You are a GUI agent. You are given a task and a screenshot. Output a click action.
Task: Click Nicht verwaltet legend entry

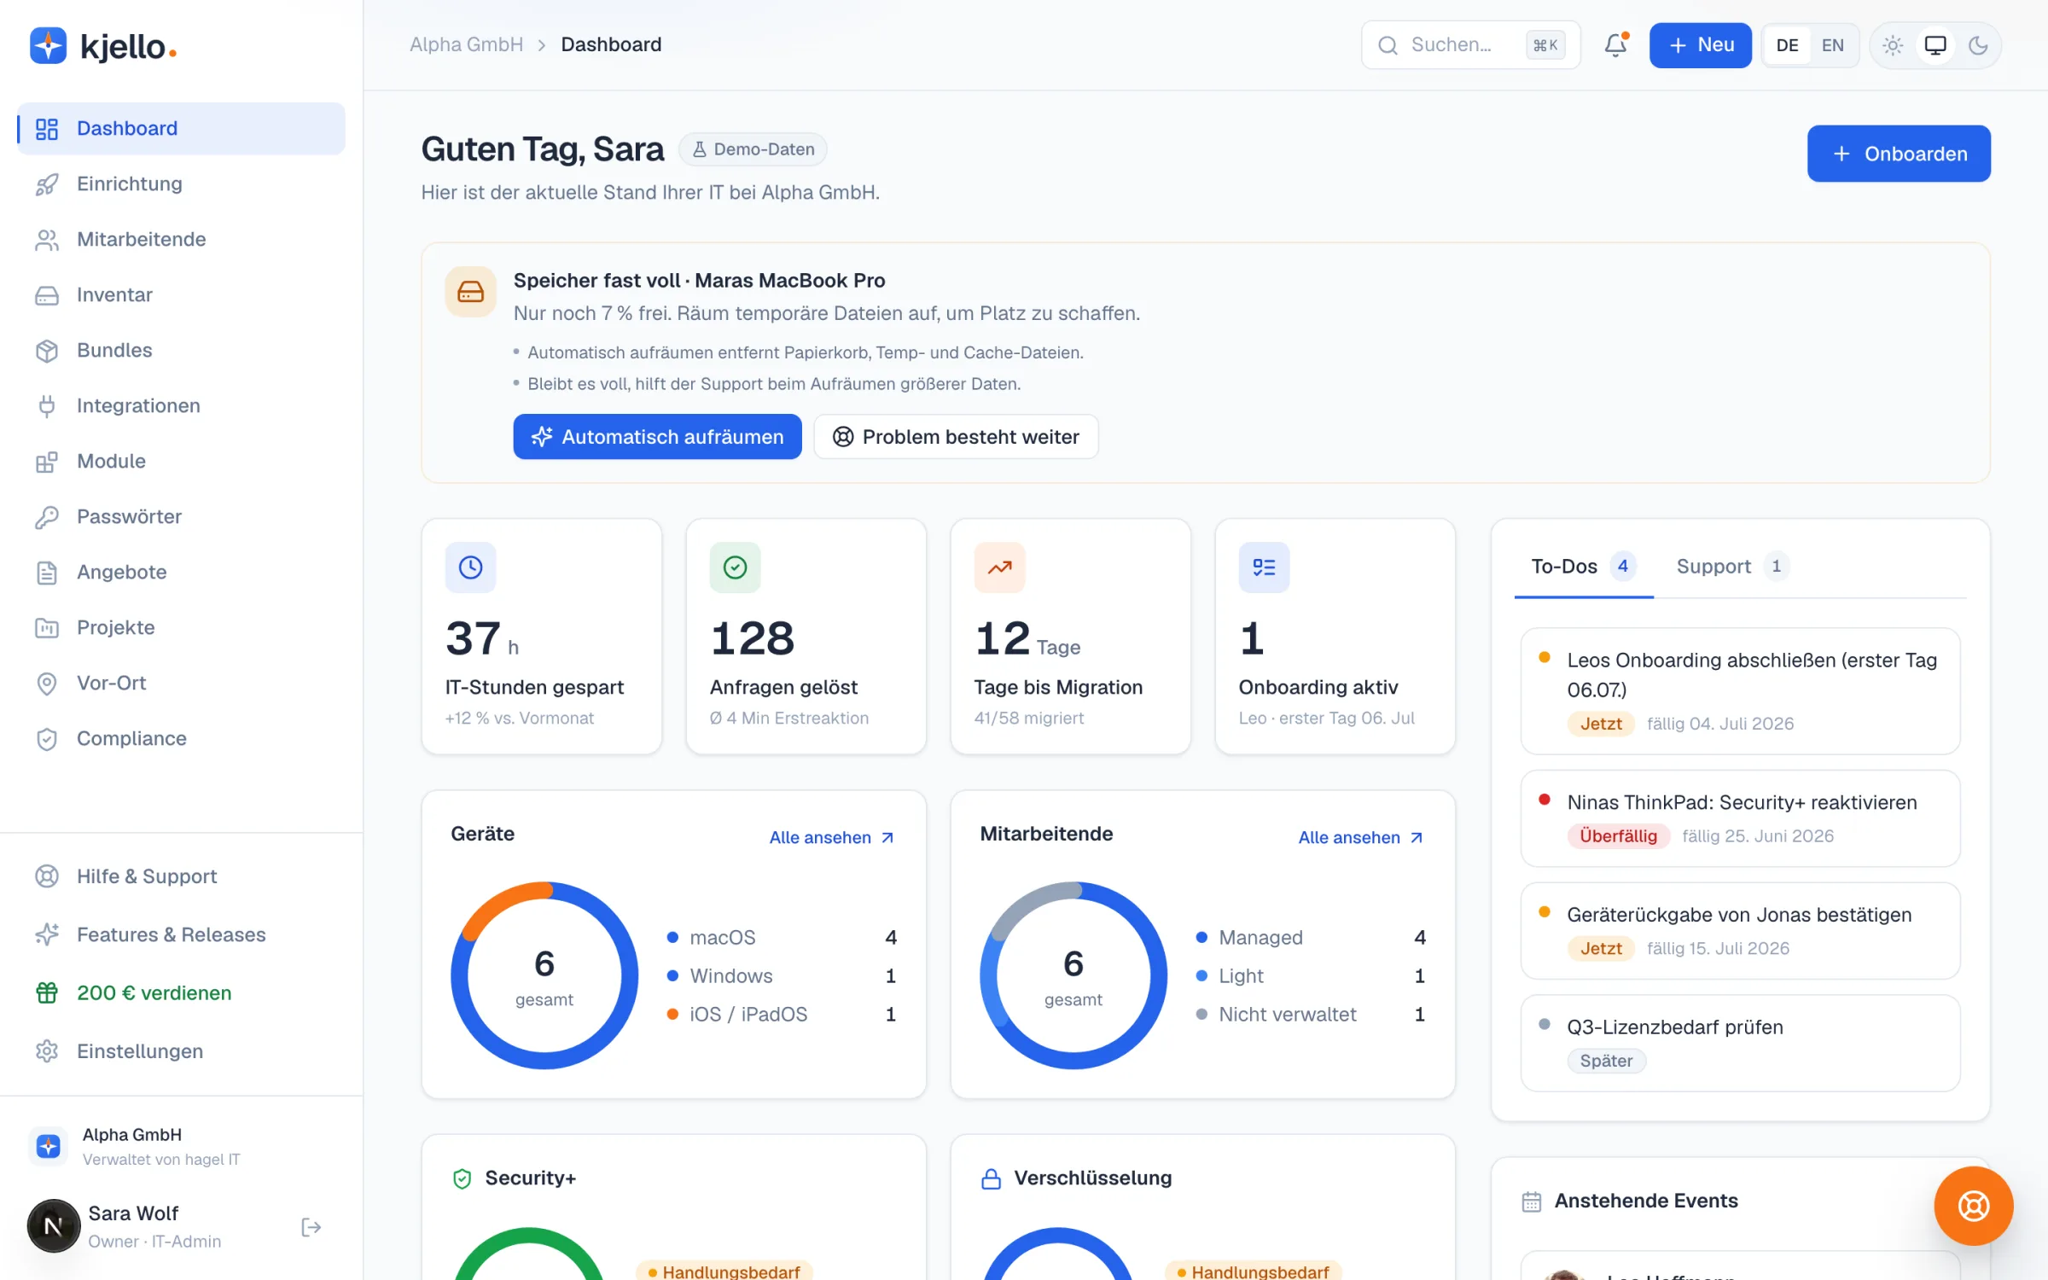pyautogui.click(x=1311, y=1015)
